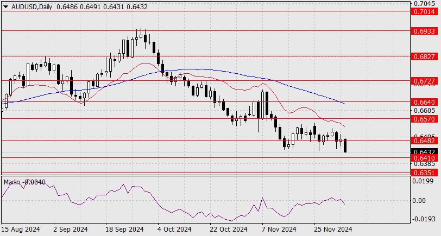The width and height of the screenshot is (441, 236).
Task: Select the 0.6640 price level label
Action: pyautogui.click(x=424, y=102)
